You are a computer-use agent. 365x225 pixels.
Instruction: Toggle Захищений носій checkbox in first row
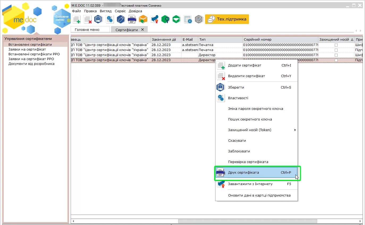tap(336, 45)
